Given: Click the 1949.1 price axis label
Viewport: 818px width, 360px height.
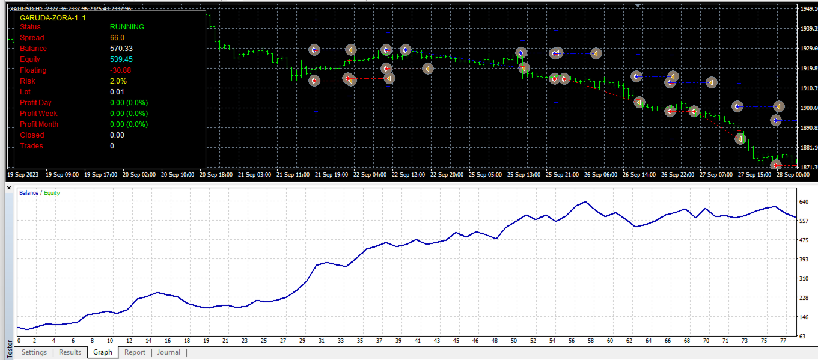Looking at the screenshot, I should pyautogui.click(x=808, y=9).
